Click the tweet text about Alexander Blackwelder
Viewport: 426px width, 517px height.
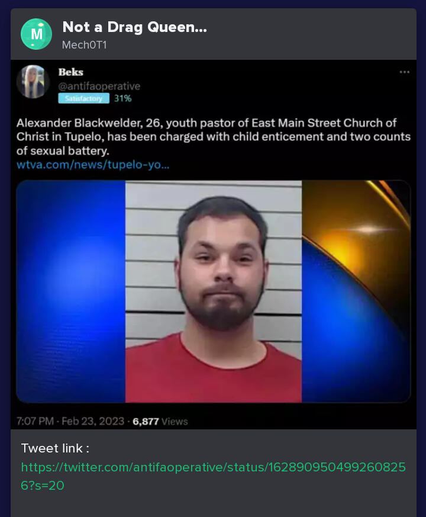[x=214, y=137]
